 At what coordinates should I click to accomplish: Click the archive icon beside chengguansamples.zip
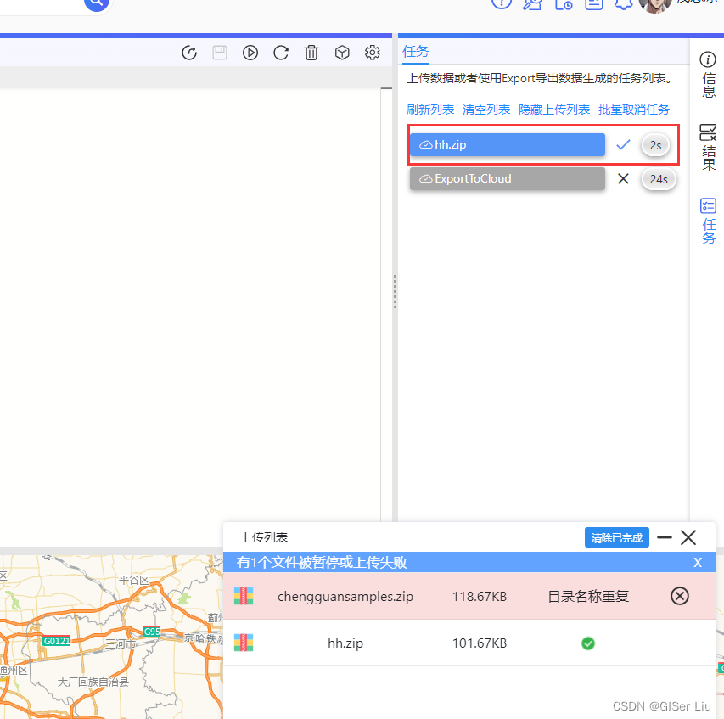tap(244, 596)
